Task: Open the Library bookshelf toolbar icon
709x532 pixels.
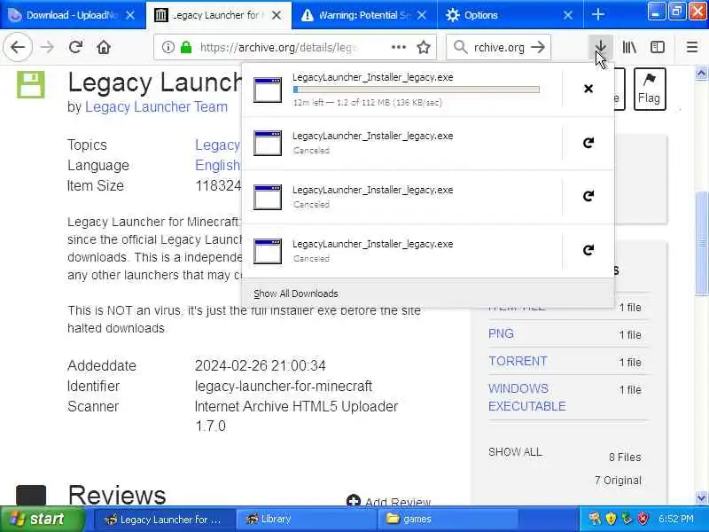Action: pos(629,47)
